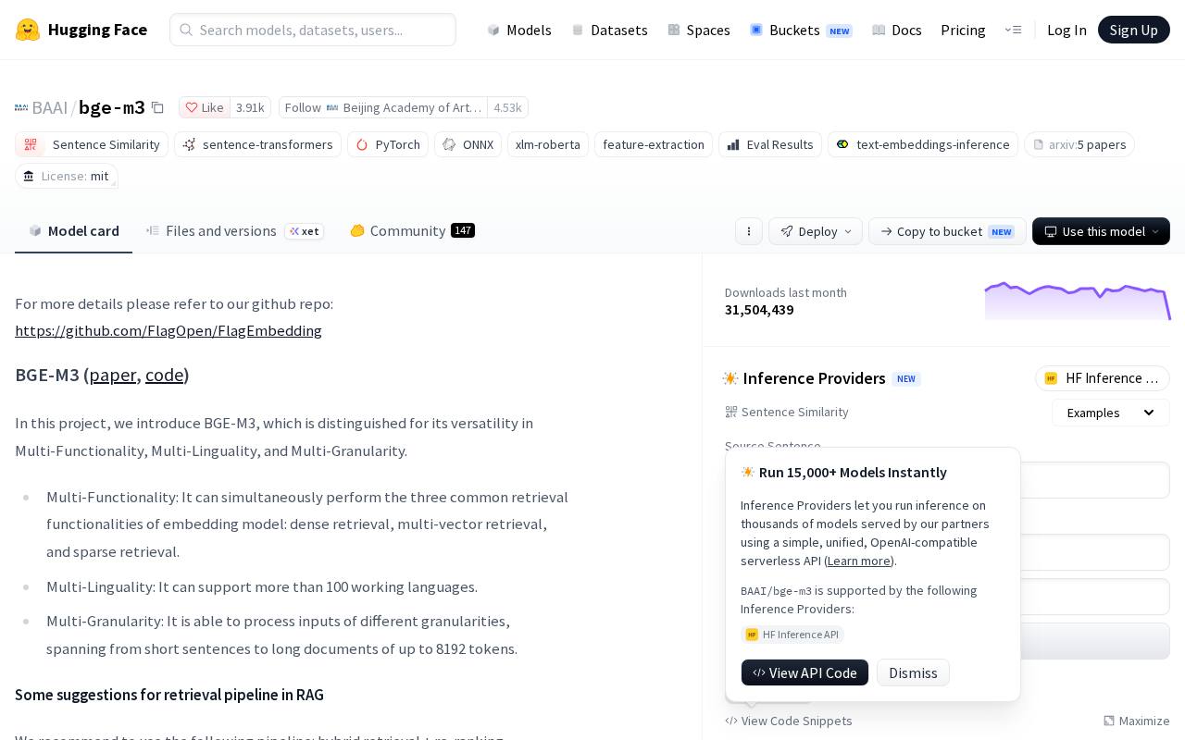
Task: Open the BGE-M3 code link
Action: [x=164, y=375]
